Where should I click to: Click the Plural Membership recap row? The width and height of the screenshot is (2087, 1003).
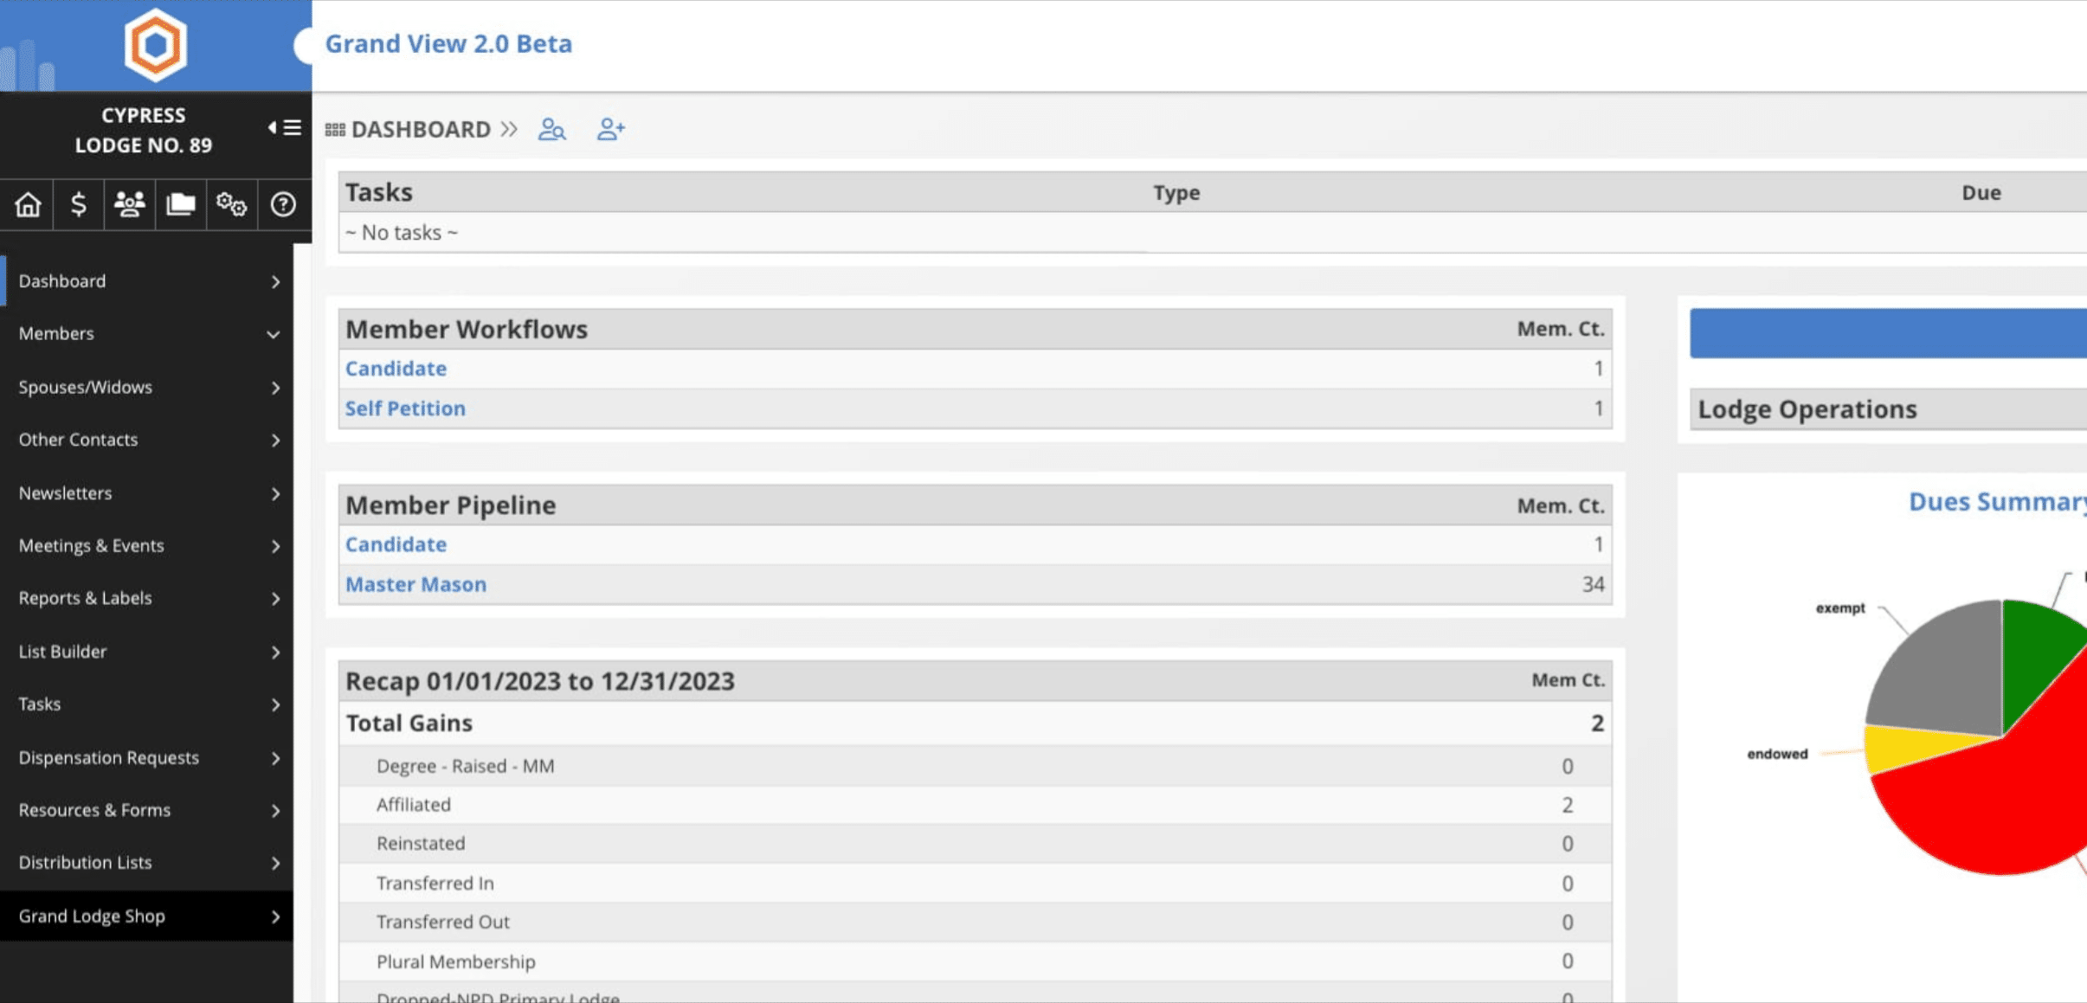click(975, 961)
